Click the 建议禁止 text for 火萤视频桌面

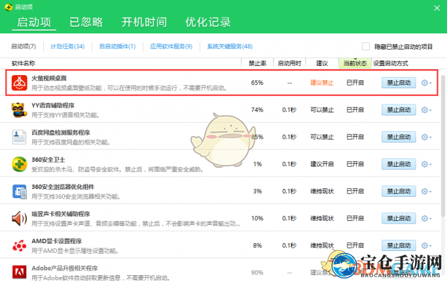[322, 83]
